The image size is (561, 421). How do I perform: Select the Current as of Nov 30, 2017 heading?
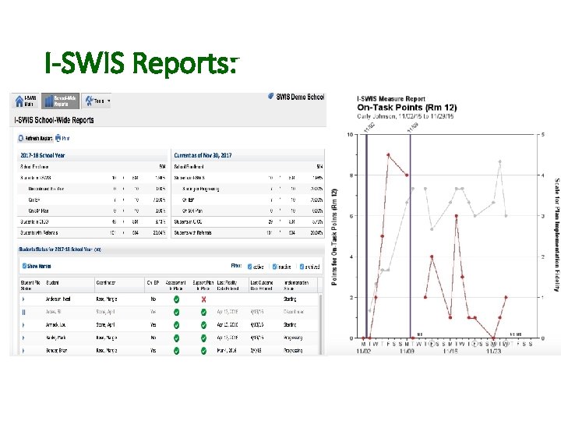pyautogui.click(x=203, y=155)
